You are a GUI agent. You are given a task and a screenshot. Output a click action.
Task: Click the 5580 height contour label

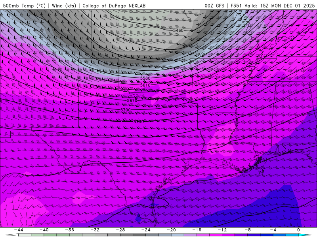tap(145, 78)
